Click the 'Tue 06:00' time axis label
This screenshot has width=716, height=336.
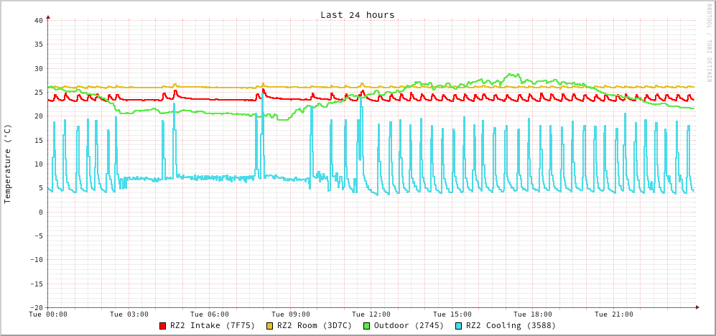pyautogui.click(x=210, y=314)
